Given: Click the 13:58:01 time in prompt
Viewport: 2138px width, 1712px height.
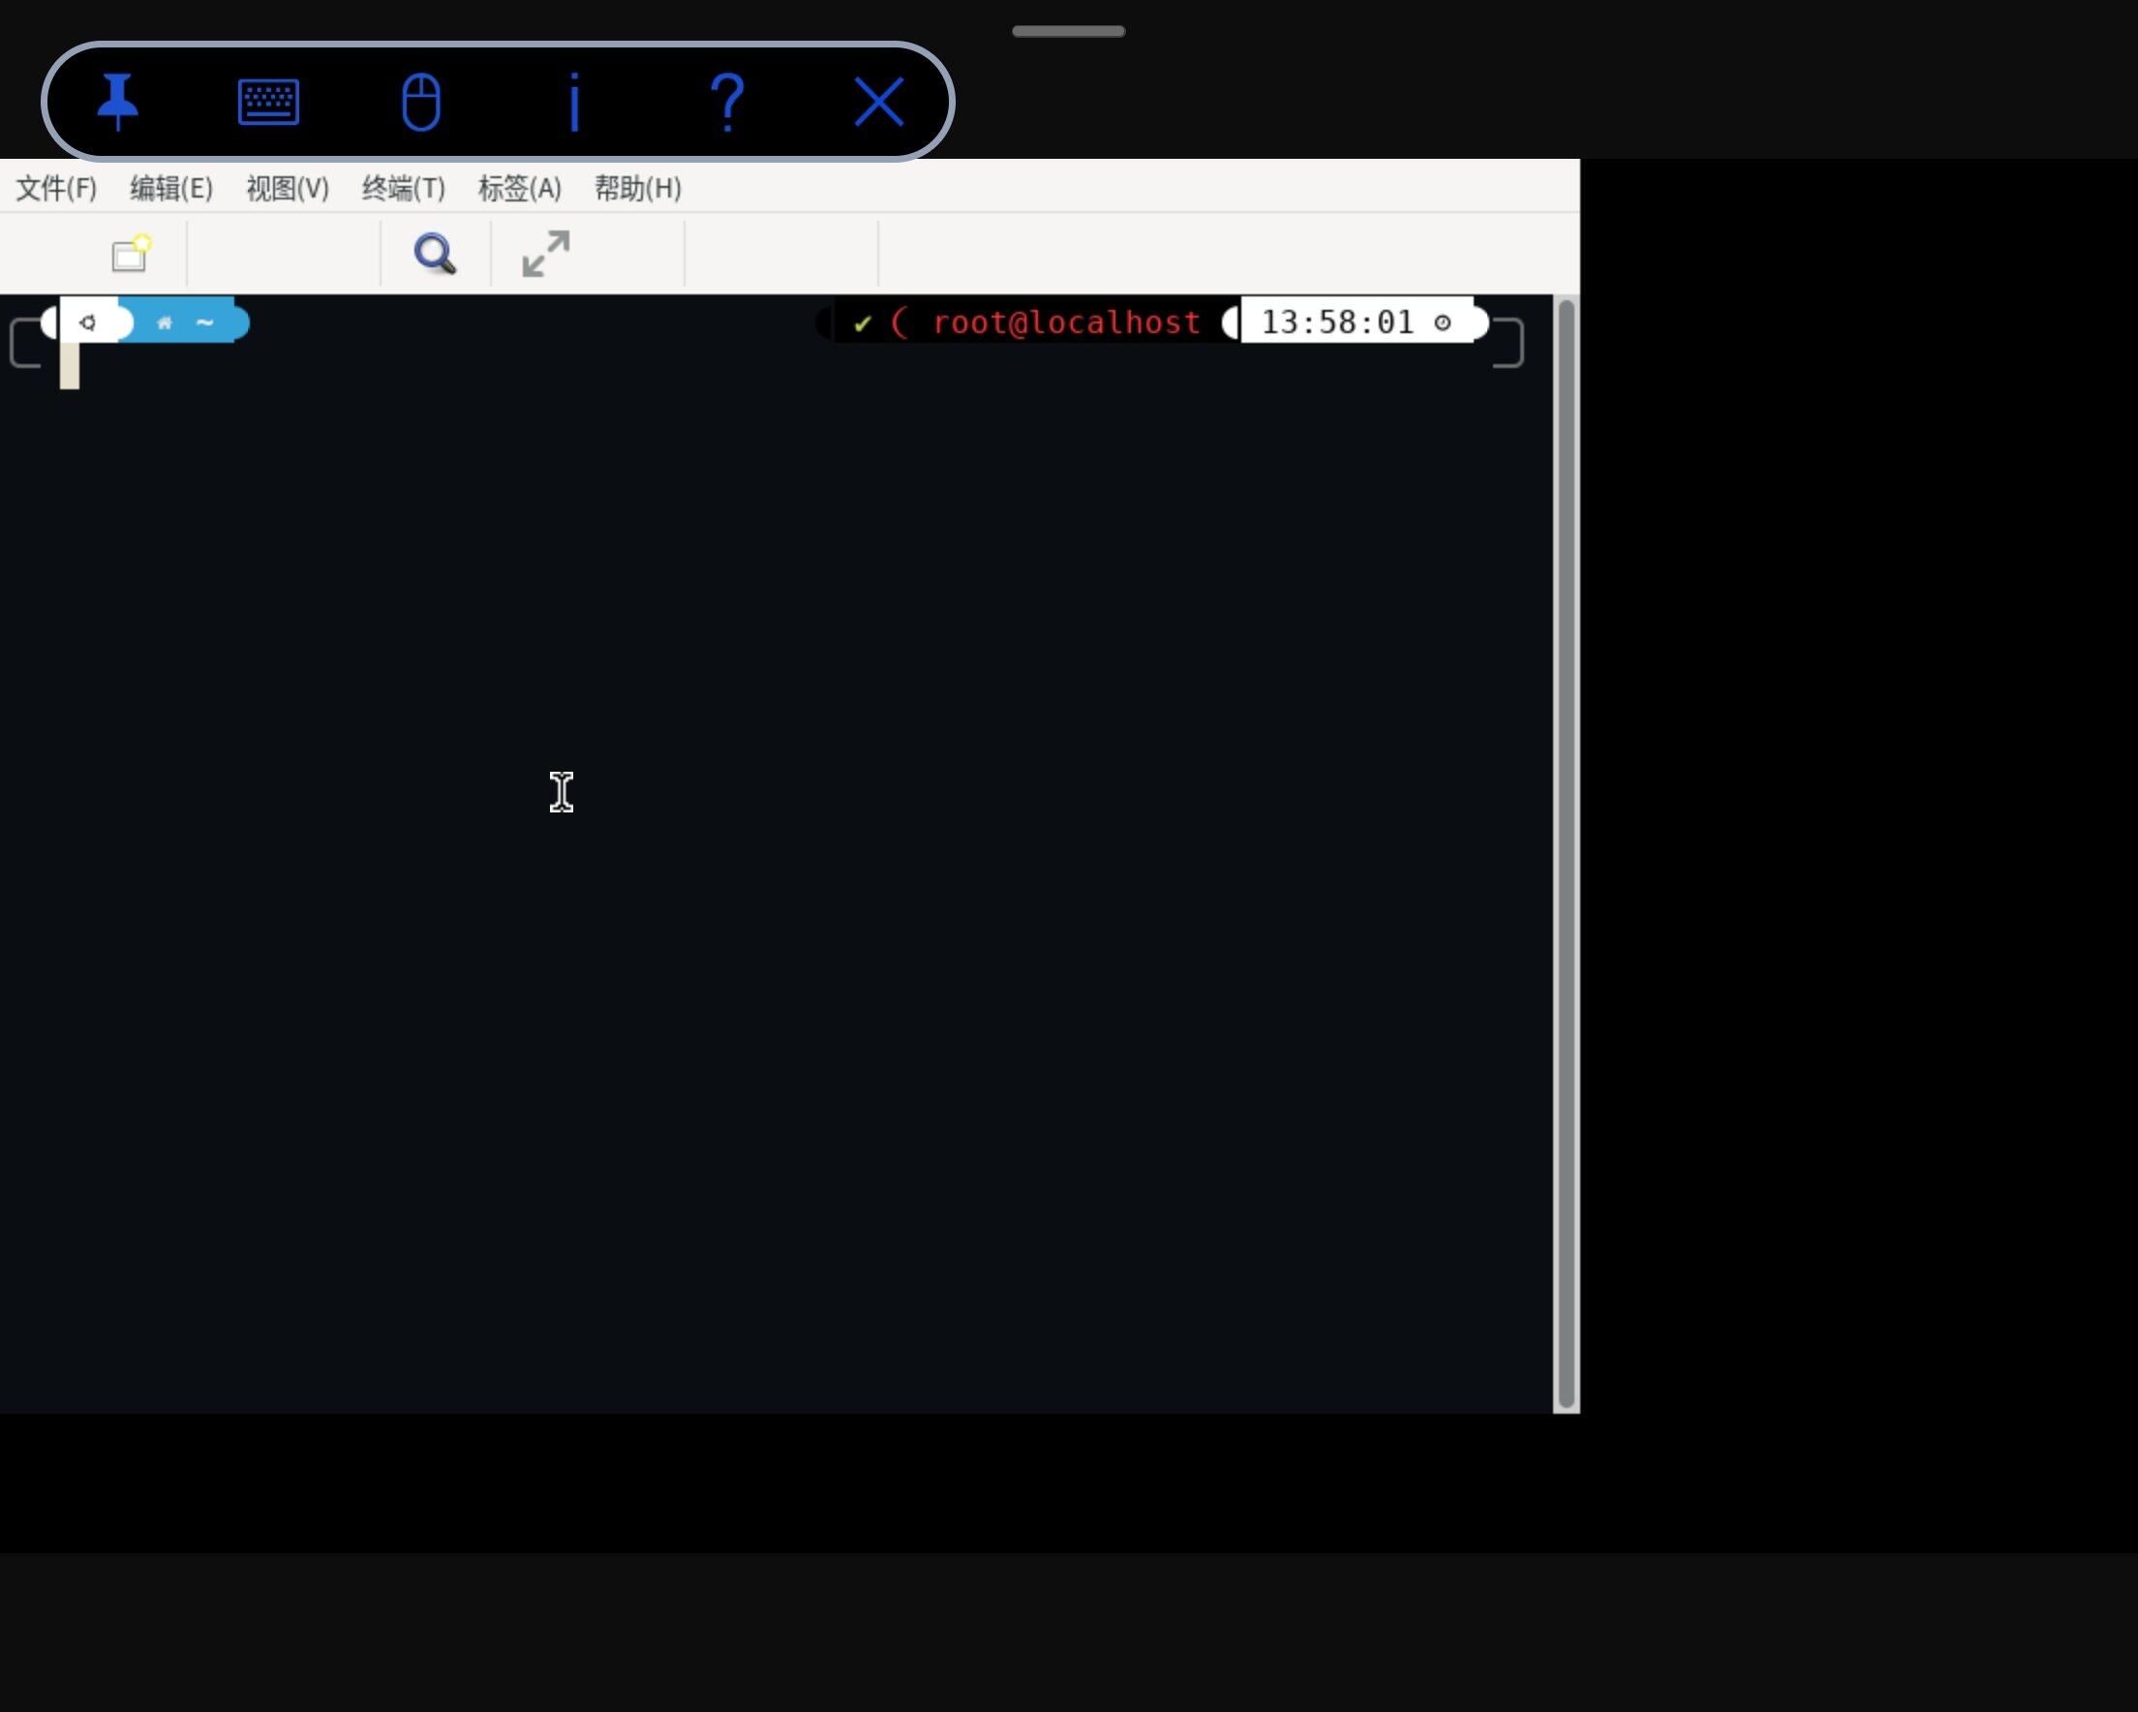Looking at the screenshot, I should (x=1338, y=322).
